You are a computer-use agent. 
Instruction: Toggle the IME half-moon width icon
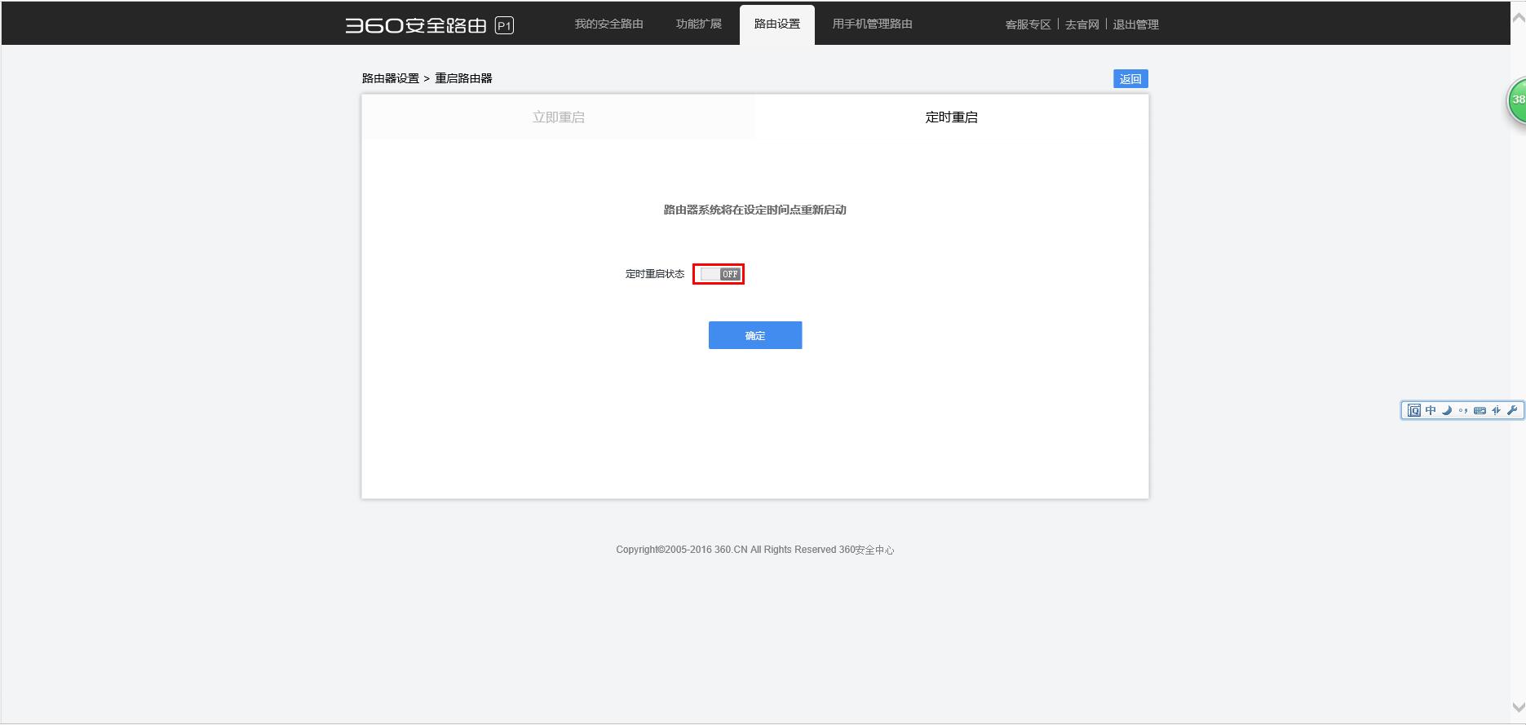pyautogui.click(x=1447, y=410)
